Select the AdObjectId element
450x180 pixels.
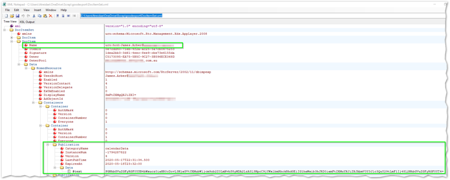pyautogui.click(x=54, y=99)
